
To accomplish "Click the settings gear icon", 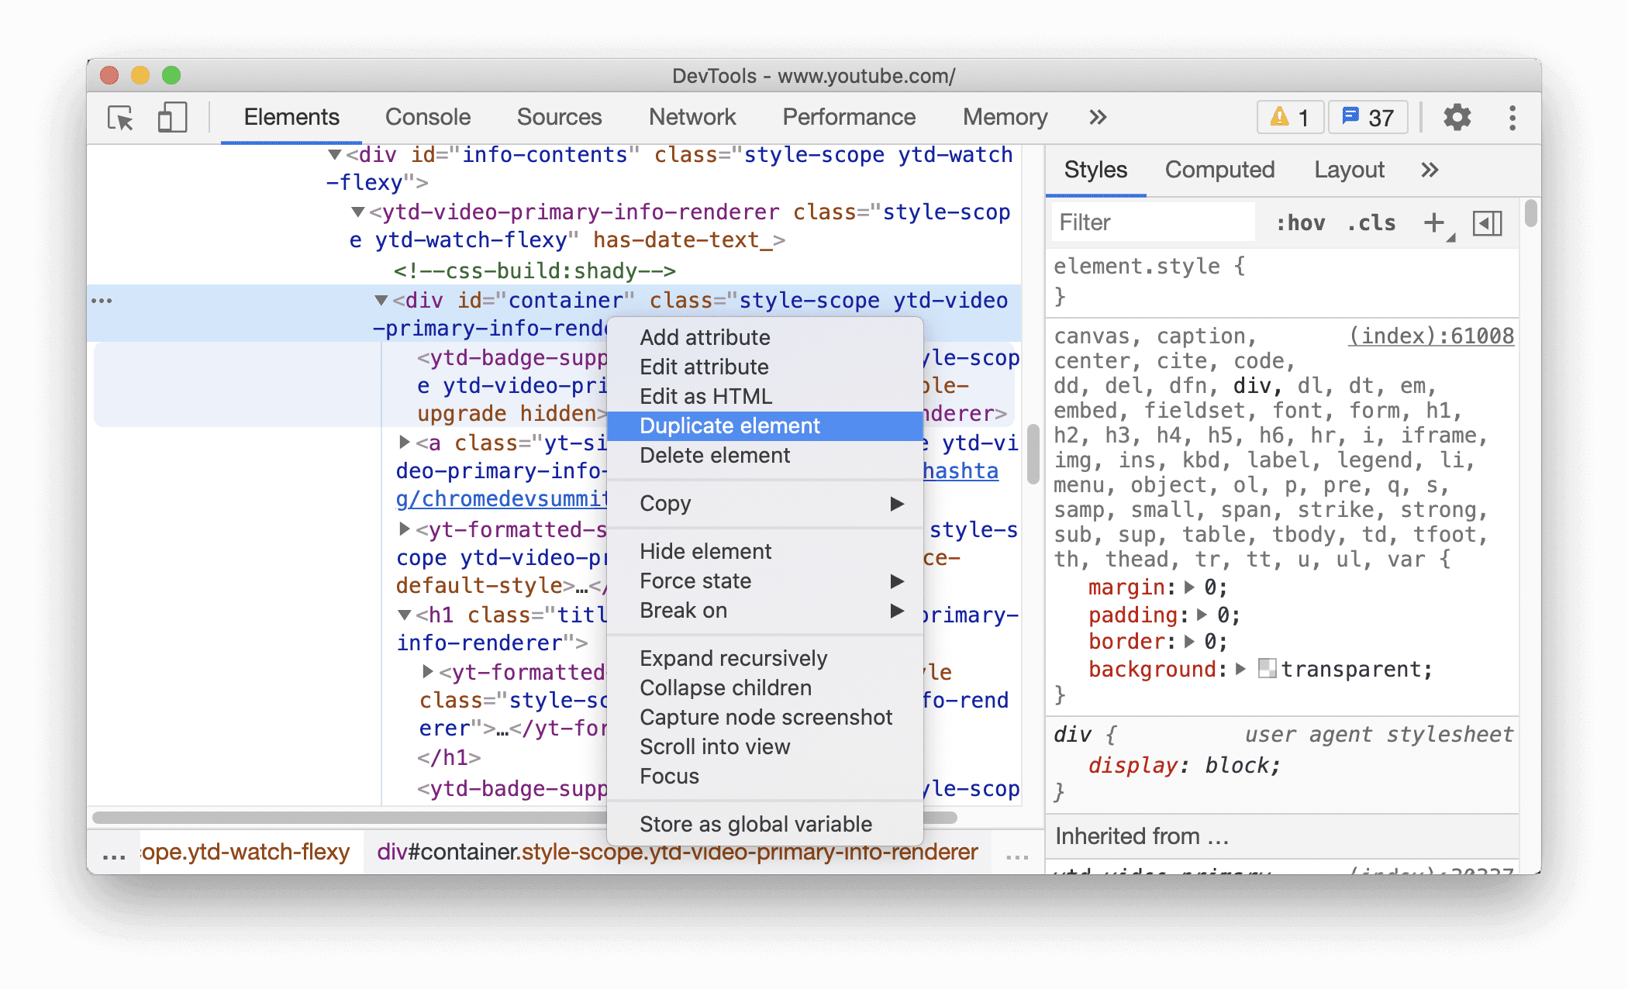I will tap(1456, 116).
